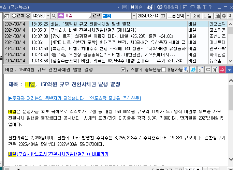
Task: Pin the window with the pushpin icon
Action: click(x=199, y=7)
